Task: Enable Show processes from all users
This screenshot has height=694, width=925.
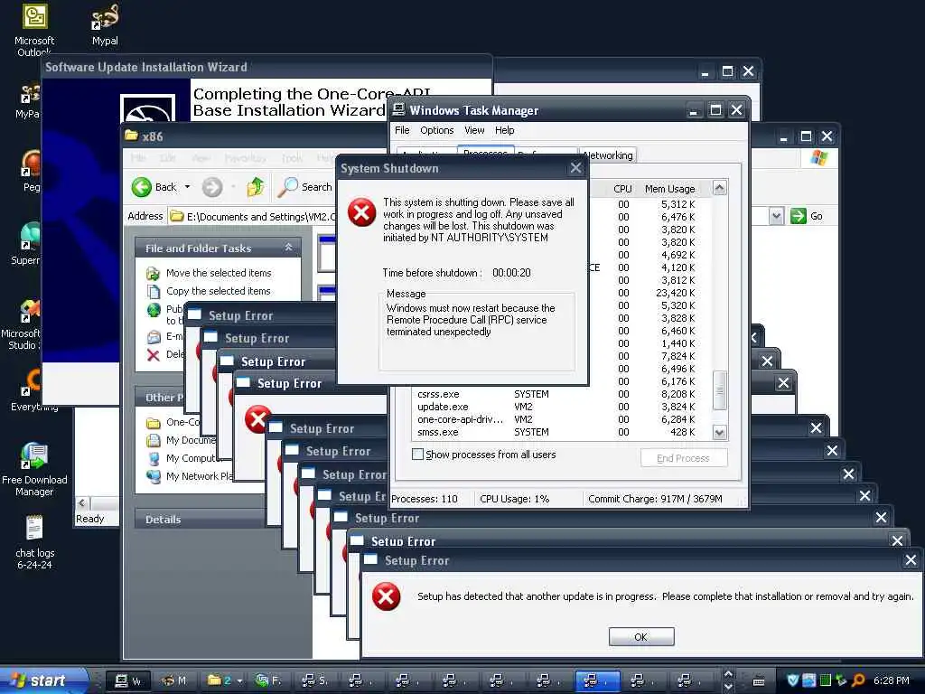Action: (417, 455)
